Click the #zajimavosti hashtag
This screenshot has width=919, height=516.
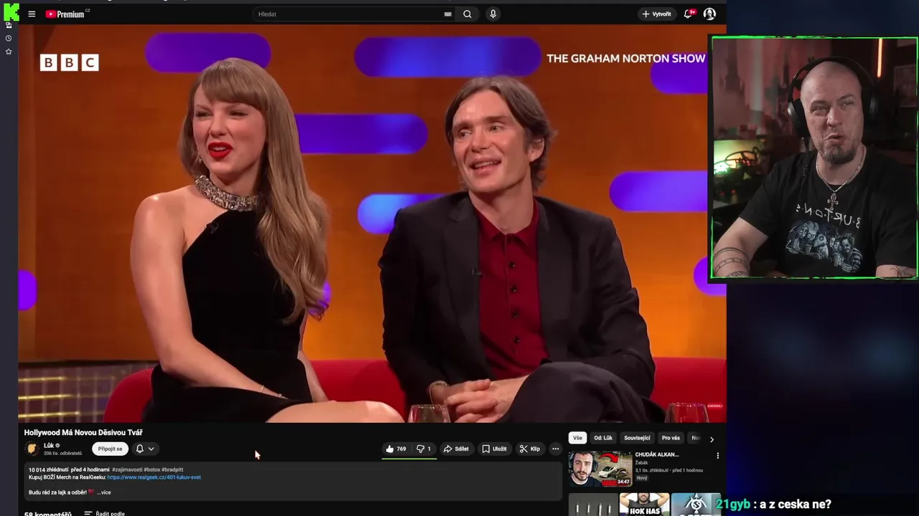click(127, 469)
